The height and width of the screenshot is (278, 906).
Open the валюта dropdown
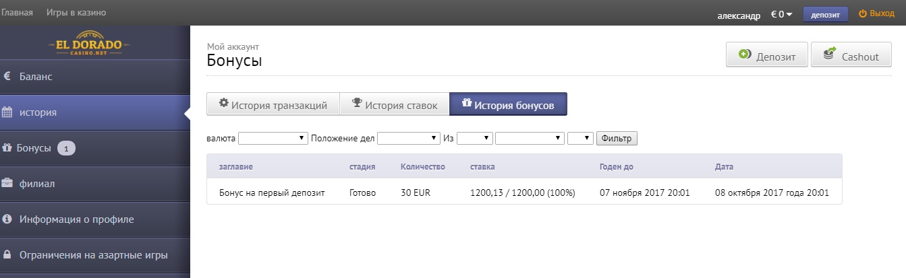[x=273, y=138]
